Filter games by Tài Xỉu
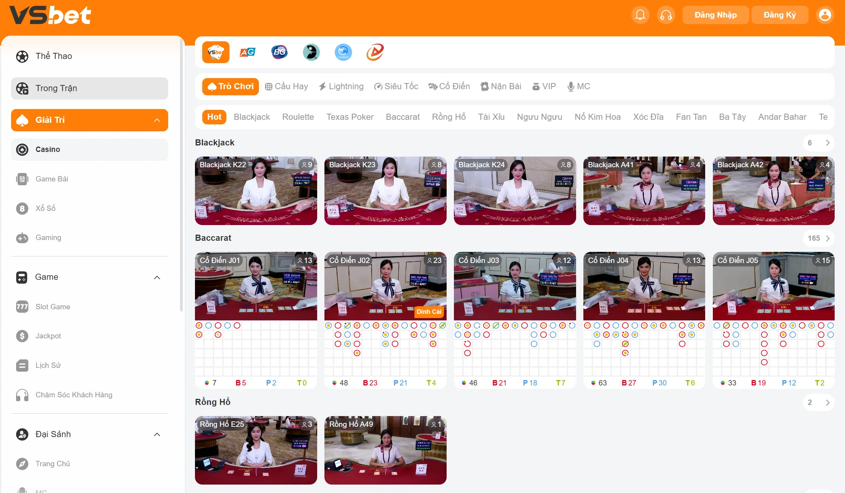The height and width of the screenshot is (493, 845). pyautogui.click(x=491, y=117)
